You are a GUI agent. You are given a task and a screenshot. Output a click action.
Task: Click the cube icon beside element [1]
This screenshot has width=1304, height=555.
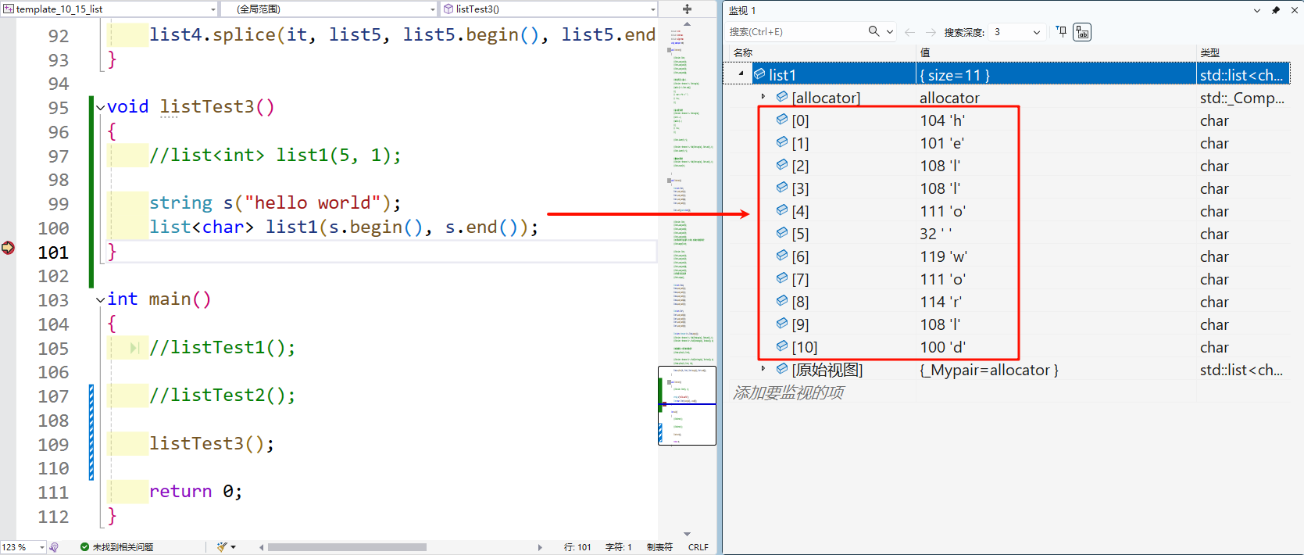[x=782, y=142]
